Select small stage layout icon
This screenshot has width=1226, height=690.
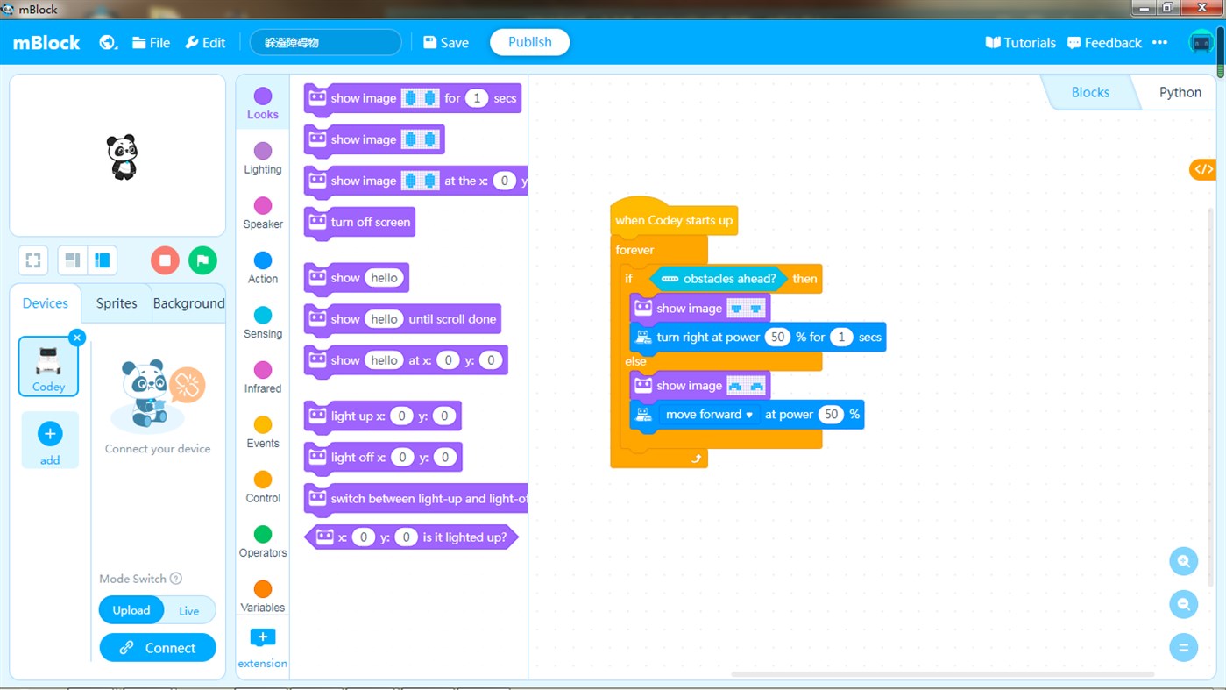pyautogui.click(x=73, y=260)
